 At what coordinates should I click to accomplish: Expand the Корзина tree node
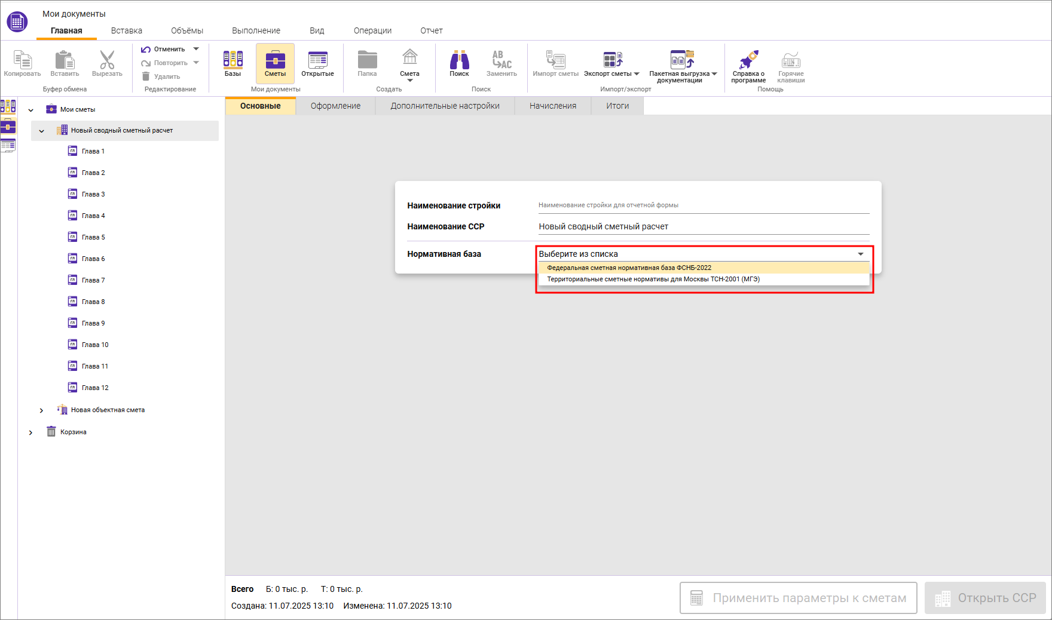(30, 432)
